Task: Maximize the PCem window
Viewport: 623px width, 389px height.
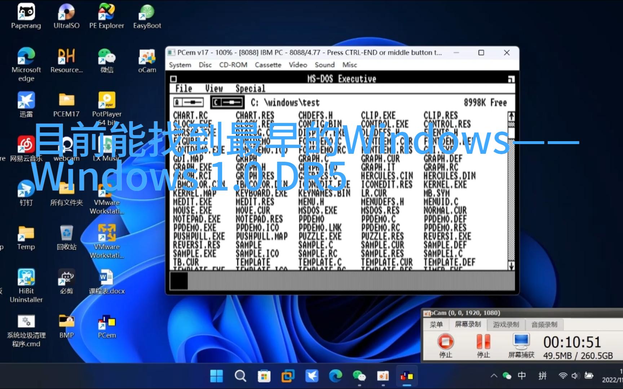Action: pos(481,53)
